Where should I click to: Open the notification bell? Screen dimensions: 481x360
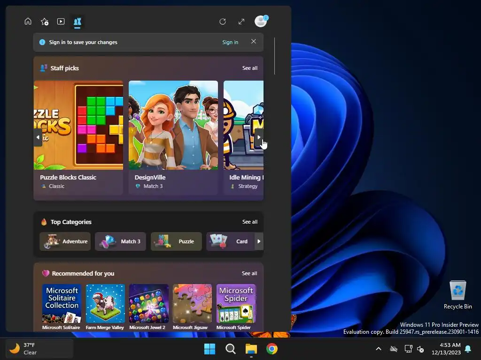point(468,349)
